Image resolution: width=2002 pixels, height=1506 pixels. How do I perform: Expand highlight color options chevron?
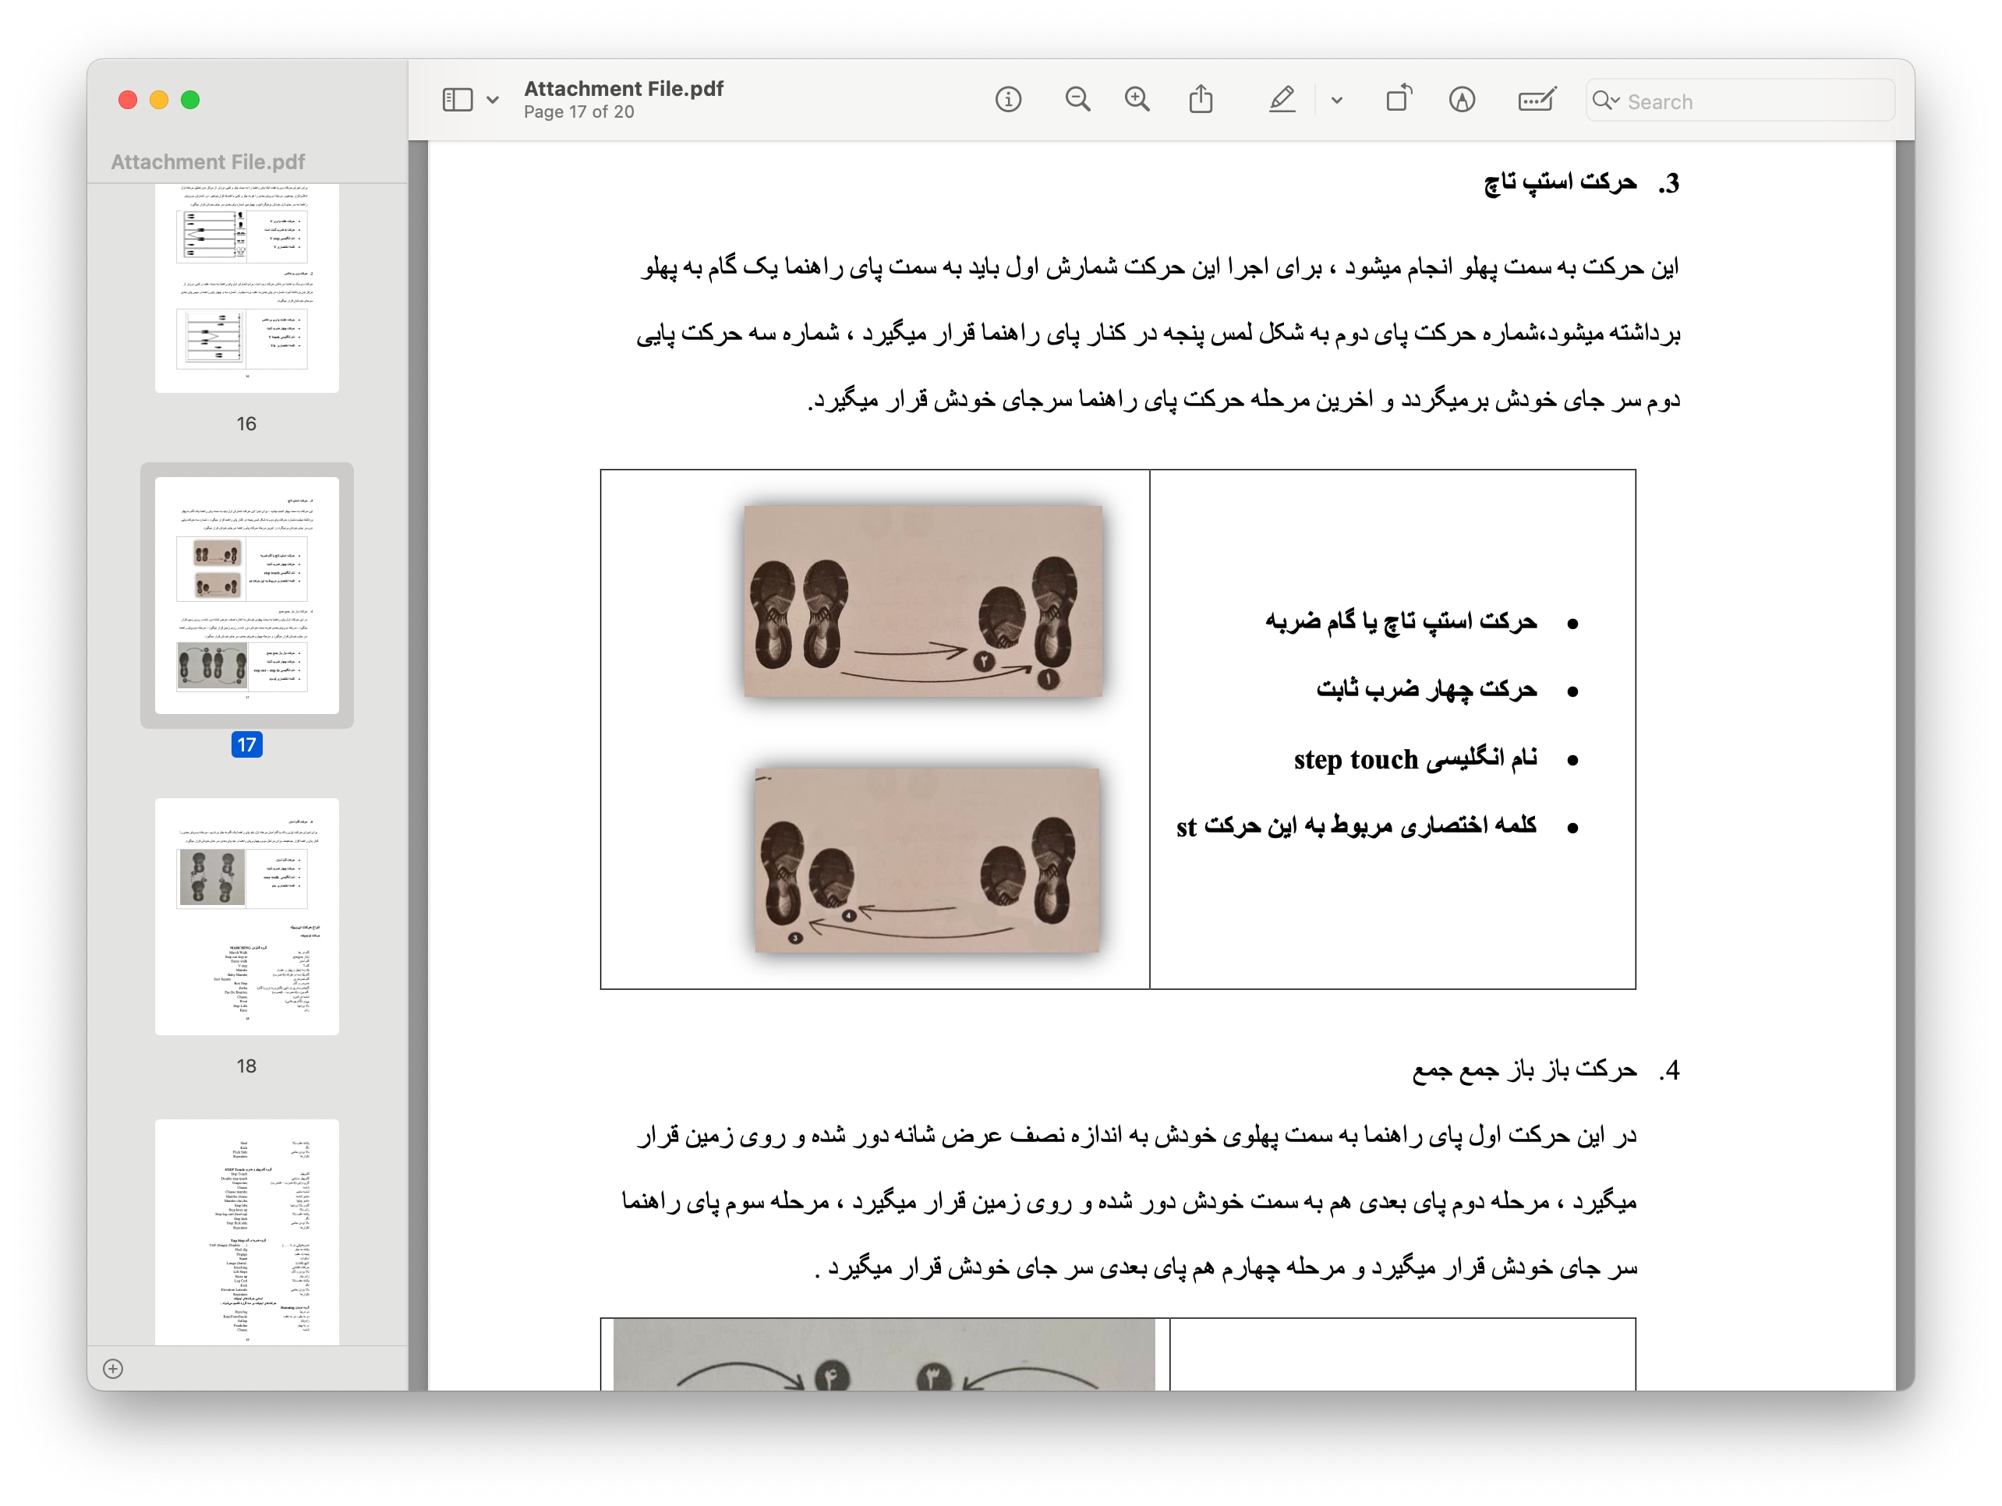tap(1337, 101)
